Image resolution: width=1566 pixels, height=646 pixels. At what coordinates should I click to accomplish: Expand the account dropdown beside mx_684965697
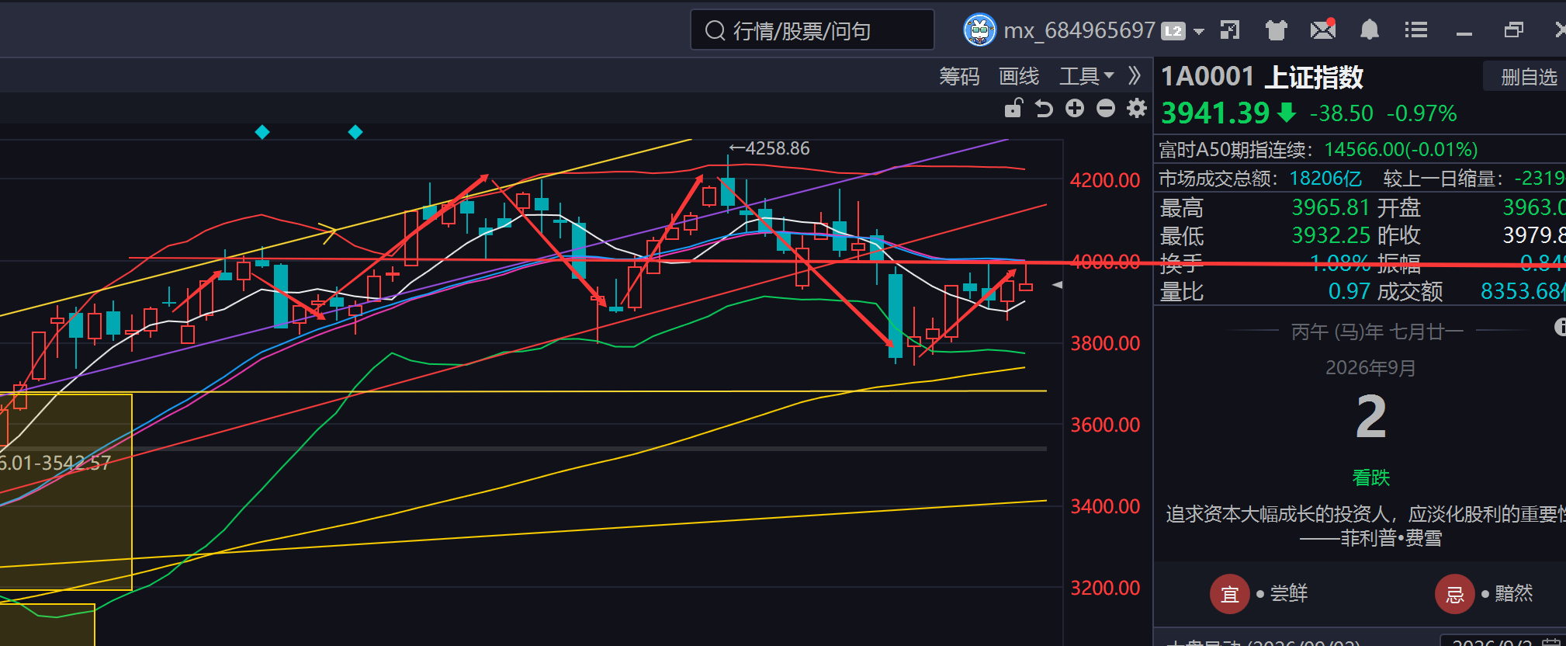tap(1199, 32)
